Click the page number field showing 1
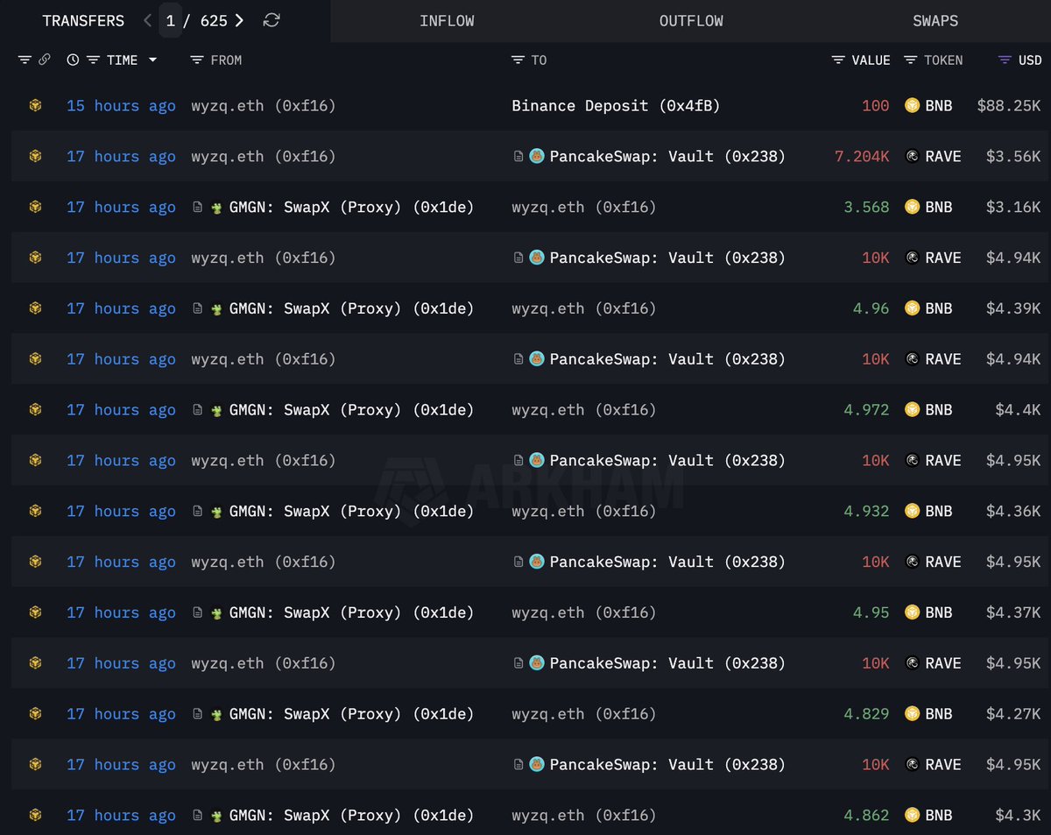Screen dimensions: 1051x835 [x=171, y=20]
